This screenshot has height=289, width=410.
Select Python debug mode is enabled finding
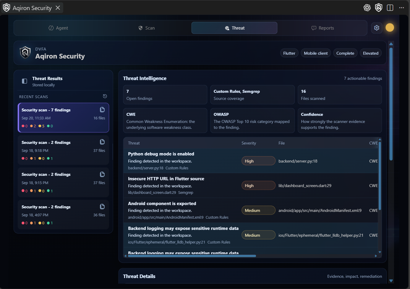tap(251, 161)
